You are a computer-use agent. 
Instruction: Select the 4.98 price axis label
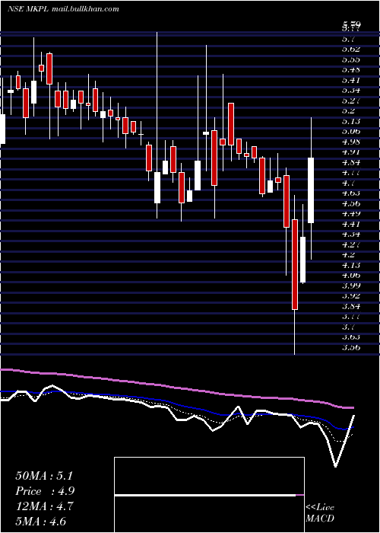click(351, 142)
